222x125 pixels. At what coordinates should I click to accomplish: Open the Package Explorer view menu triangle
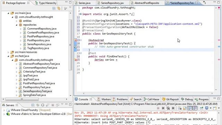point(70,8)
